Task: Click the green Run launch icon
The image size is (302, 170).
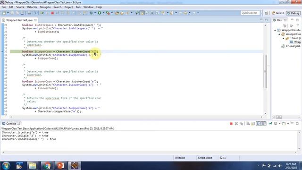Action: click(100, 13)
